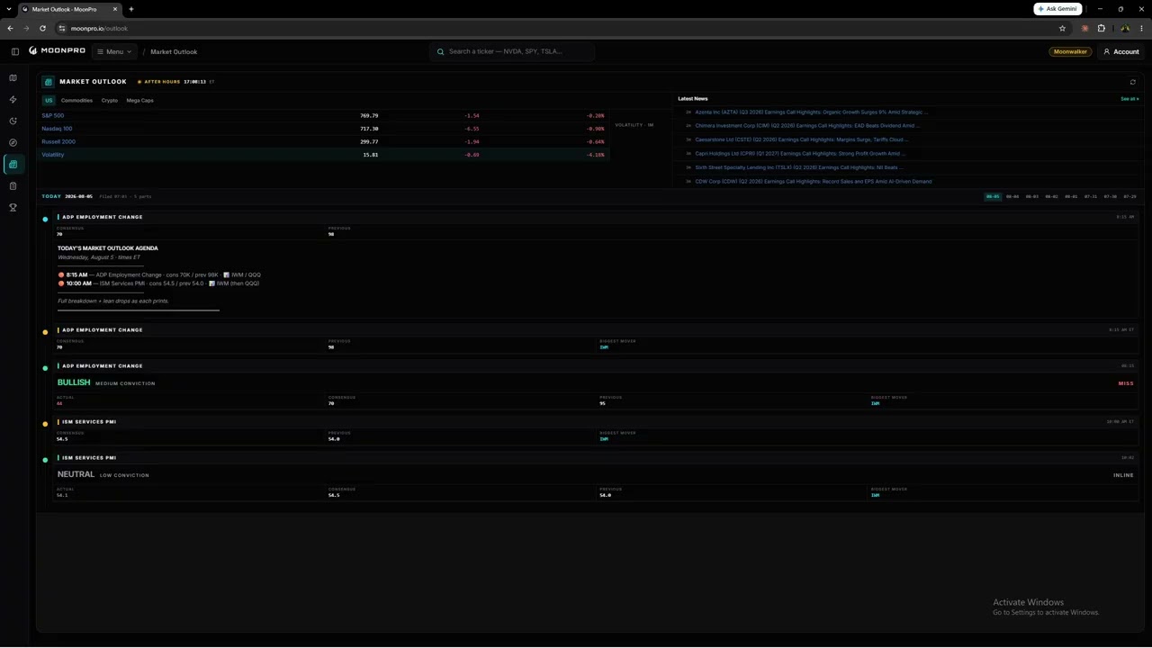
Task: Reload the page in browser
Action: (x=42, y=28)
